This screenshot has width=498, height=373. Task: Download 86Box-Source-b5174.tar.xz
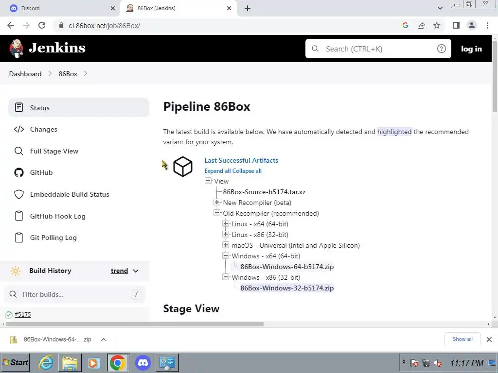264,192
